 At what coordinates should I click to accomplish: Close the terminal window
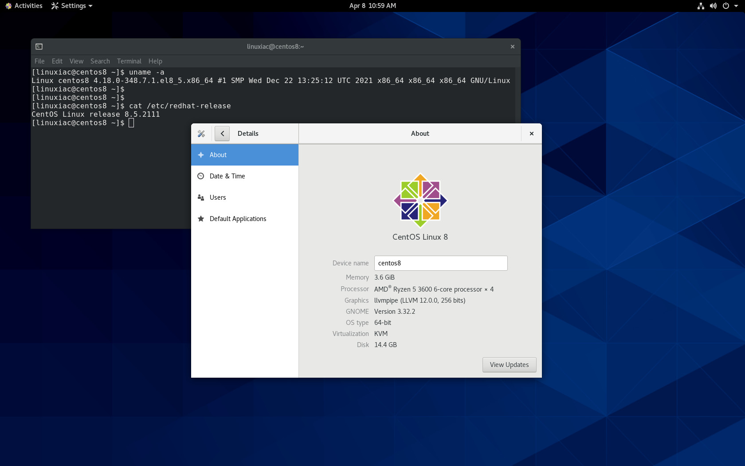[513, 47]
